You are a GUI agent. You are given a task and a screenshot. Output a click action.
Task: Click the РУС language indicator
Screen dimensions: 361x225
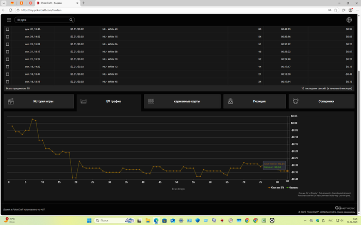(x=331, y=220)
